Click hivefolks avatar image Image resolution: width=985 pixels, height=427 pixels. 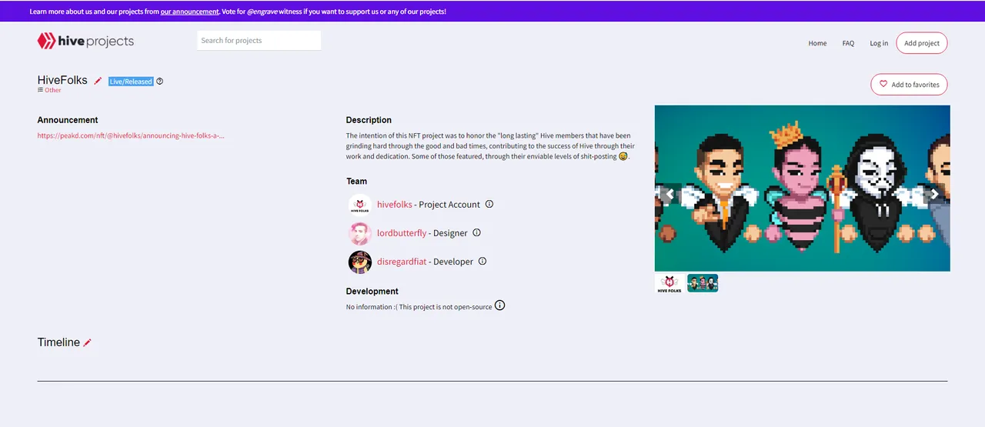coord(359,205)
